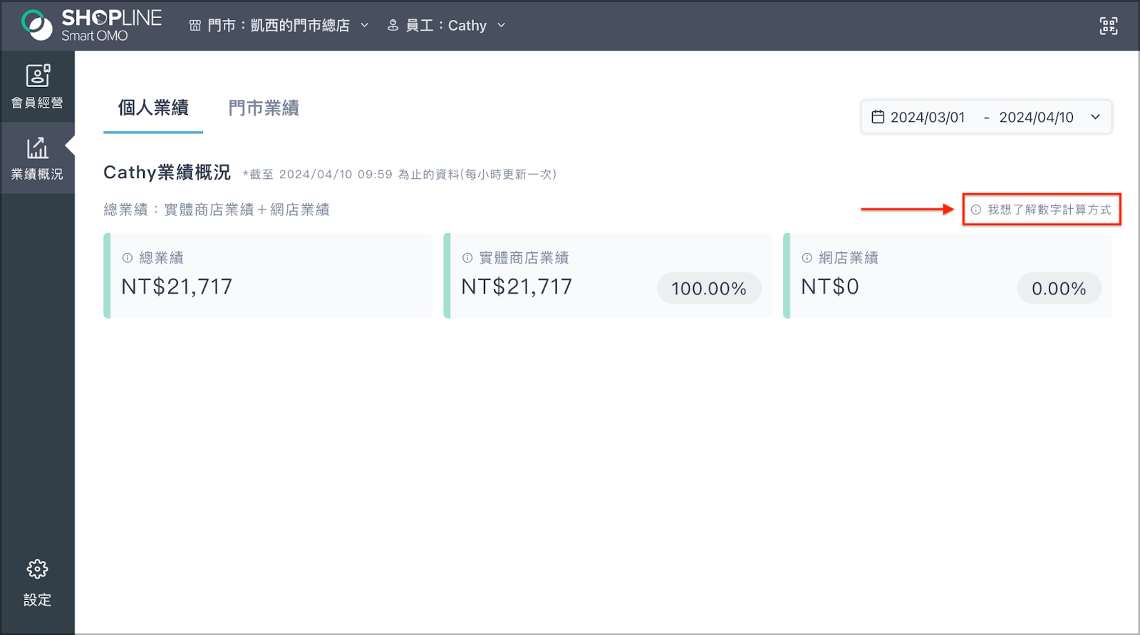Click 總業績：實體商店業績＋網店業績 formula text
Screen dimensions: 1140x635
tap(217, 210)
